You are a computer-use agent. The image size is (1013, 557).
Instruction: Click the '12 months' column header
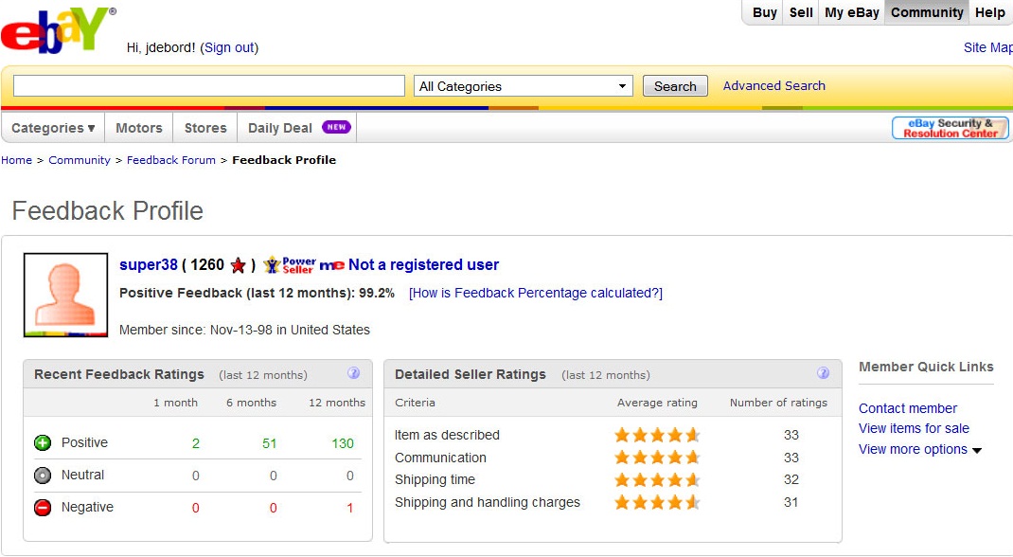(337, 403)
